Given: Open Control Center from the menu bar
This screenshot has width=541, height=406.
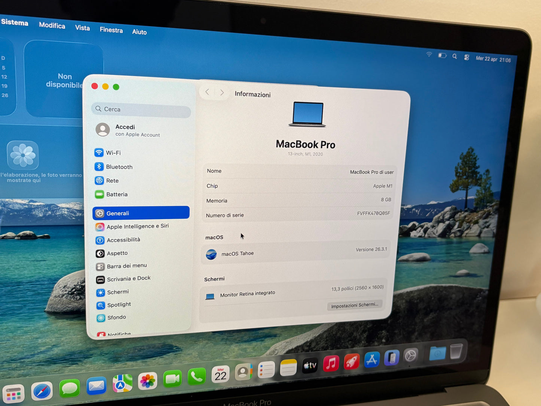Looking at the screenshot, I should 466,57.
